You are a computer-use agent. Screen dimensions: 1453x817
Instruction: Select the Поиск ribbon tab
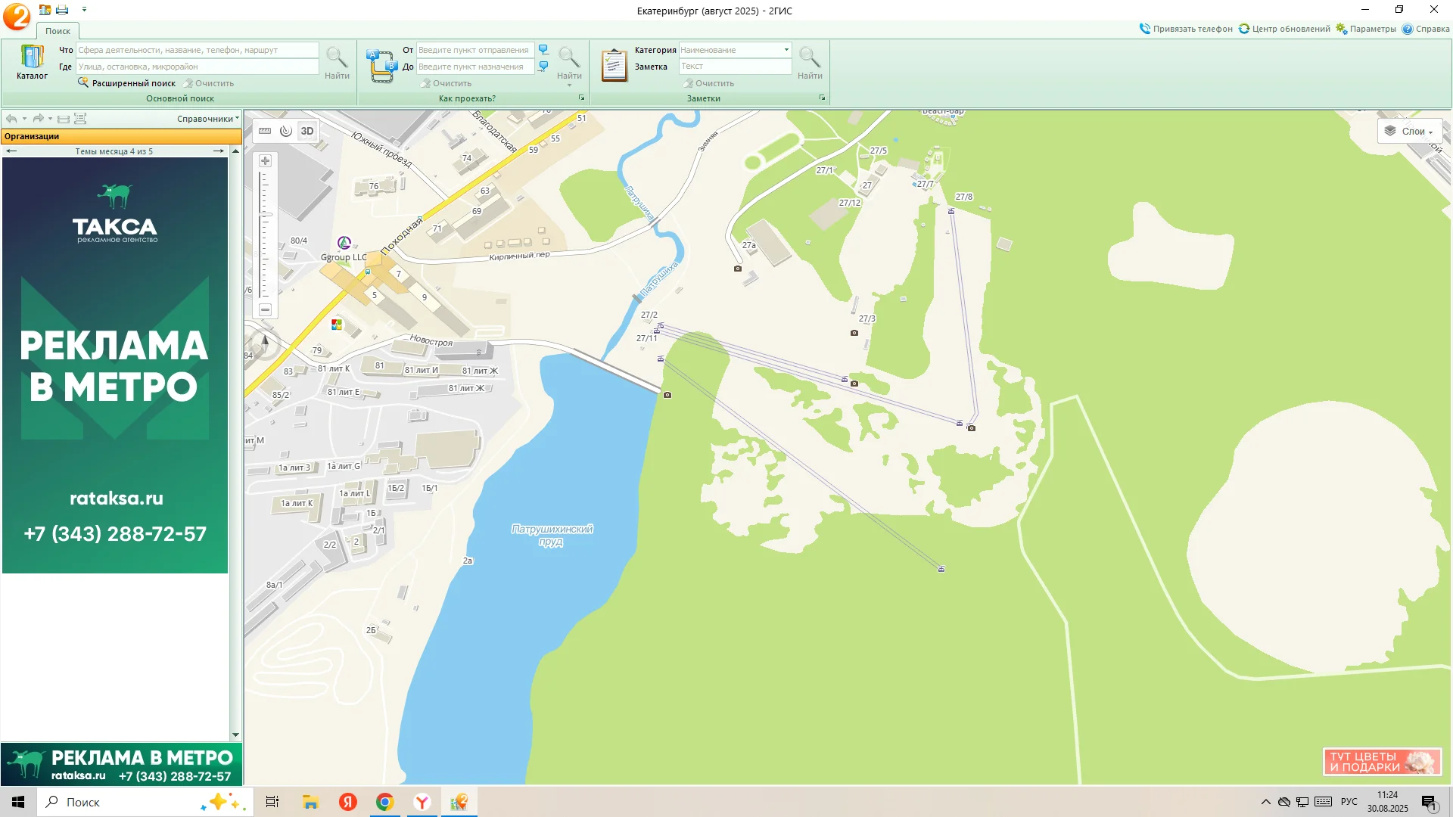[x=58, y=31]
